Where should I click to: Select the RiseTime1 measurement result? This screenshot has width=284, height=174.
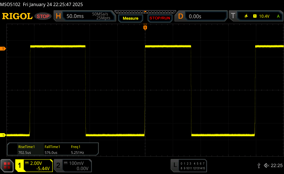pyautogui.click(x=26, y=150)
